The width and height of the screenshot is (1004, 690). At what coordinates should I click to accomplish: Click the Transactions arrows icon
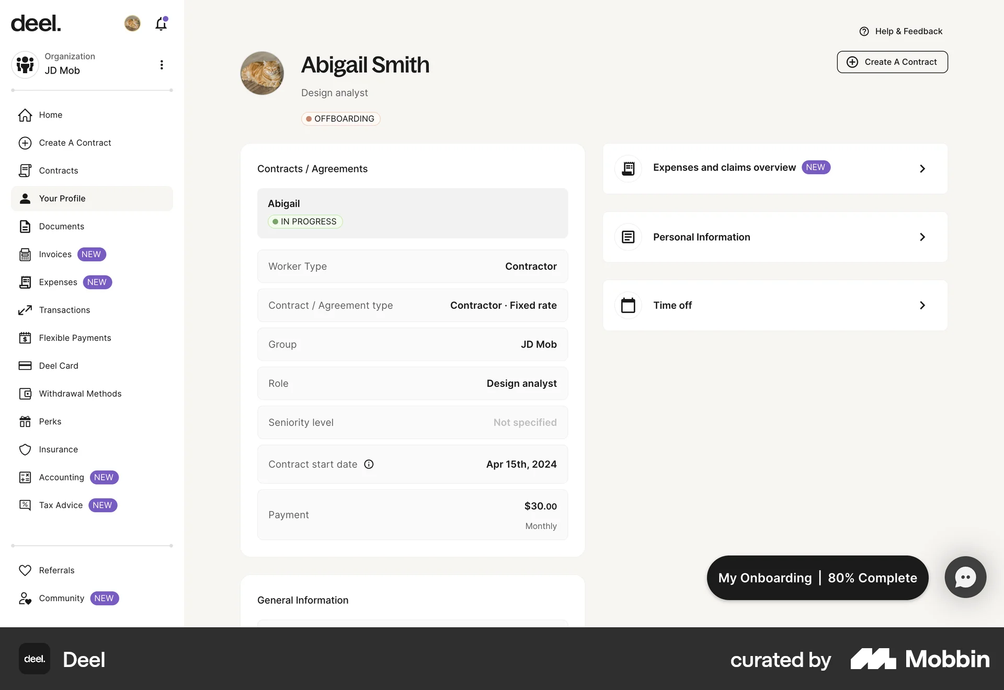25,310
